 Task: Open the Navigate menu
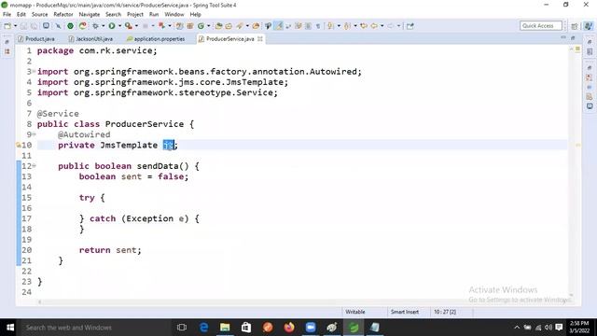pos(90,15)
